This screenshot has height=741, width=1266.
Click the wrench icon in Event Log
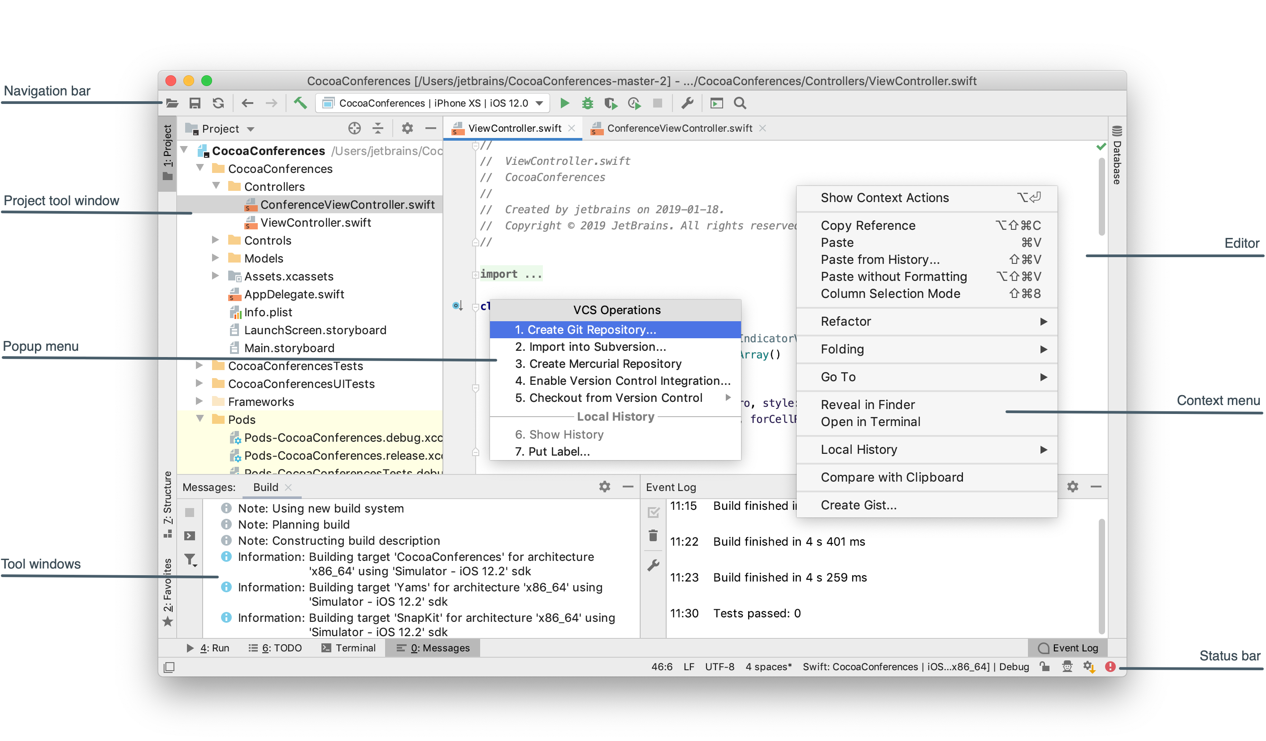653,565
